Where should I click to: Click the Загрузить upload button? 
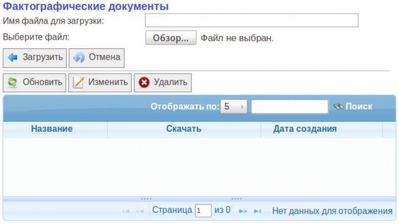35,58
